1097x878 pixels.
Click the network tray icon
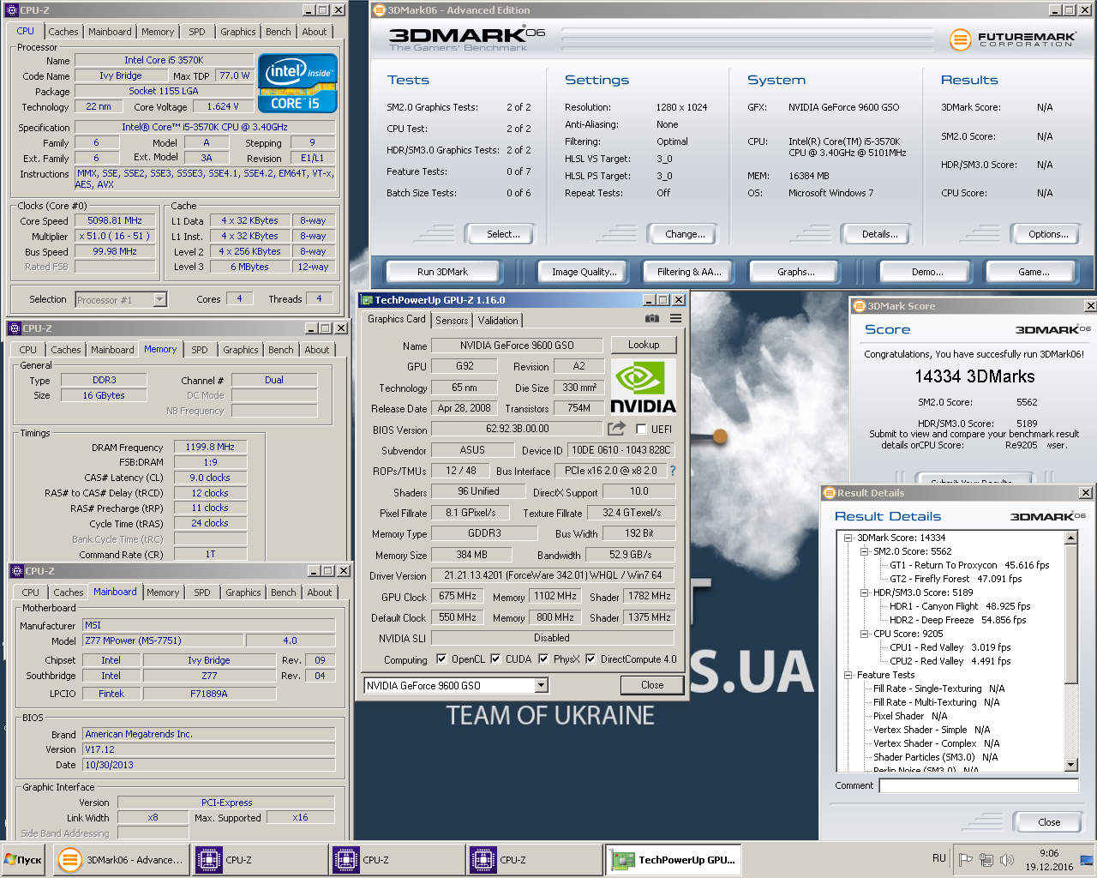(x=986, y=860)
